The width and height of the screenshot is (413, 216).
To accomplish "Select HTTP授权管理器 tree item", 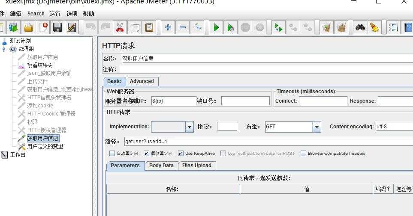I will 47,130.
